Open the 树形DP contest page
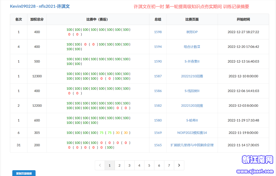Viewport: 276px width, 176px height. 192,32
